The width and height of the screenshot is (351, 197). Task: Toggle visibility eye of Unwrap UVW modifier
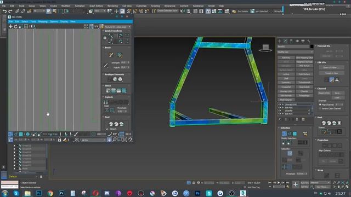pos(280,105)
